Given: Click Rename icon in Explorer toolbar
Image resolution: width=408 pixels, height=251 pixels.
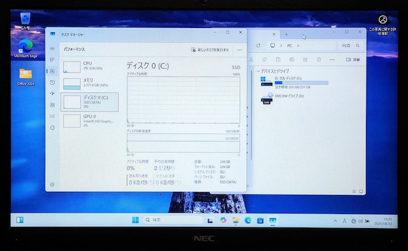Looking at the screenshot, I should (x=292, y=59).
